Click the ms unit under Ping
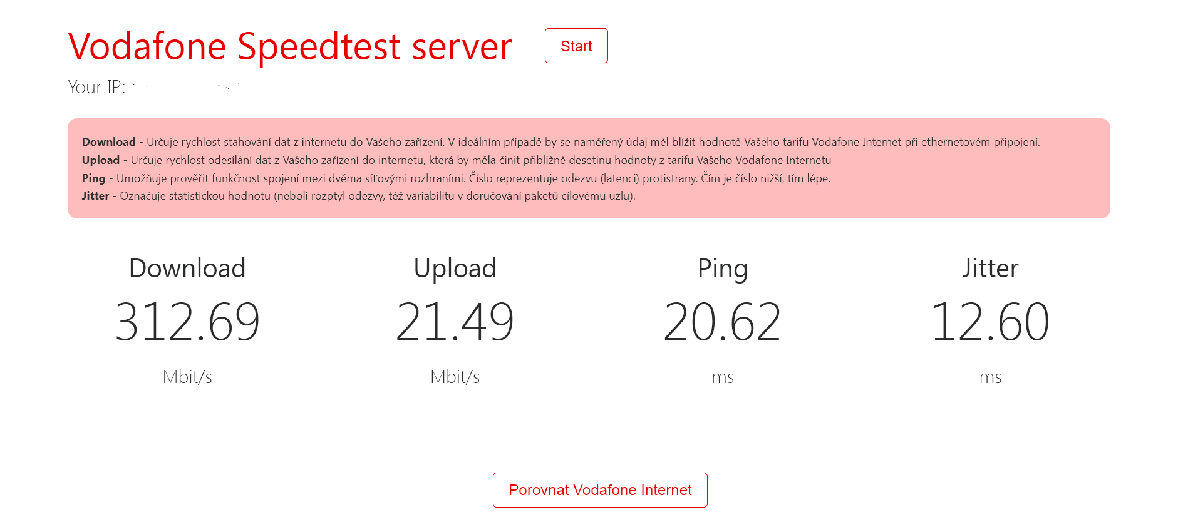The width and height of the screenshot is (1178, 517). click(723, 377)
